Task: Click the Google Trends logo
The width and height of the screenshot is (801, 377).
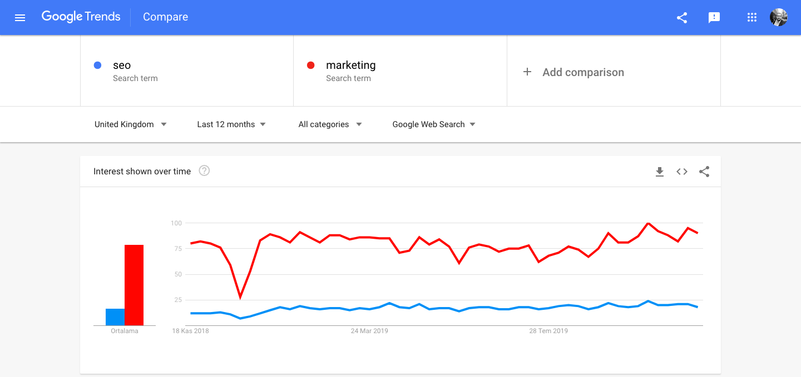Action: click(81, 17)
